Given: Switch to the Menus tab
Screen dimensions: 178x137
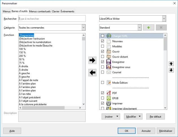Looking at the screenshot, I should 6,11.
